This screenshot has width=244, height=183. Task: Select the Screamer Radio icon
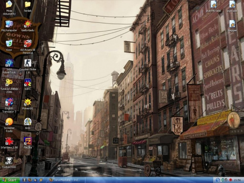[9, 125]
